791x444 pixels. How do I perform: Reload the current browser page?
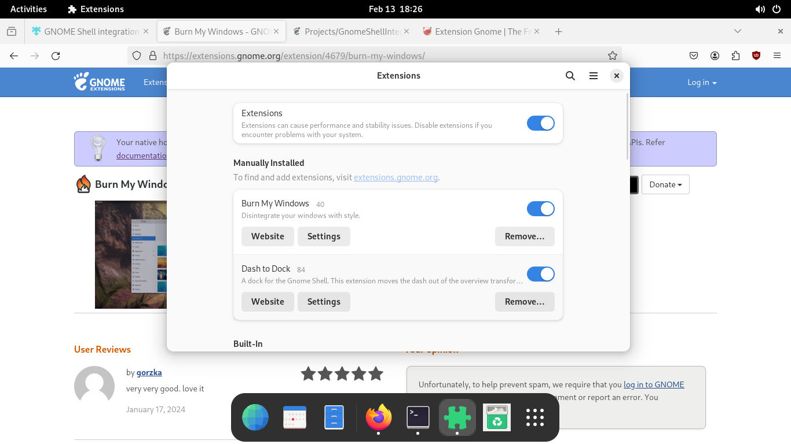click(56, 56)
